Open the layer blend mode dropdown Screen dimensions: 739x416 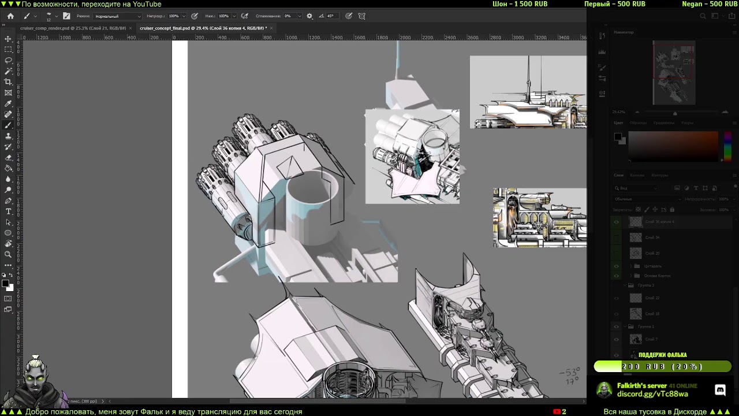(647, 199)
